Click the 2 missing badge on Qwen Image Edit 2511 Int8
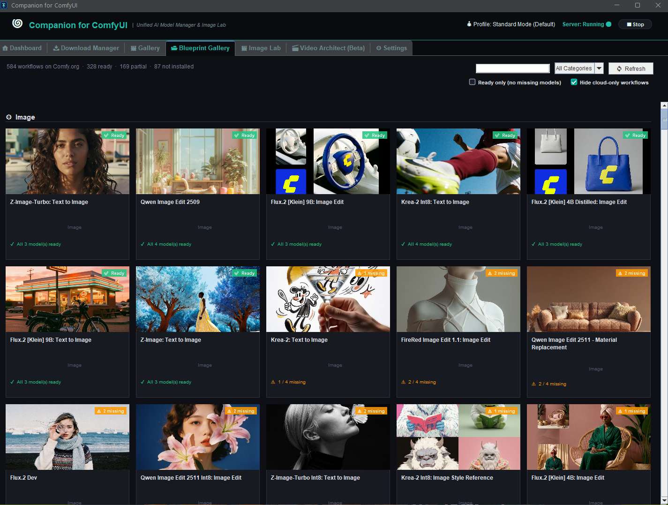 [x=240, y=411]
